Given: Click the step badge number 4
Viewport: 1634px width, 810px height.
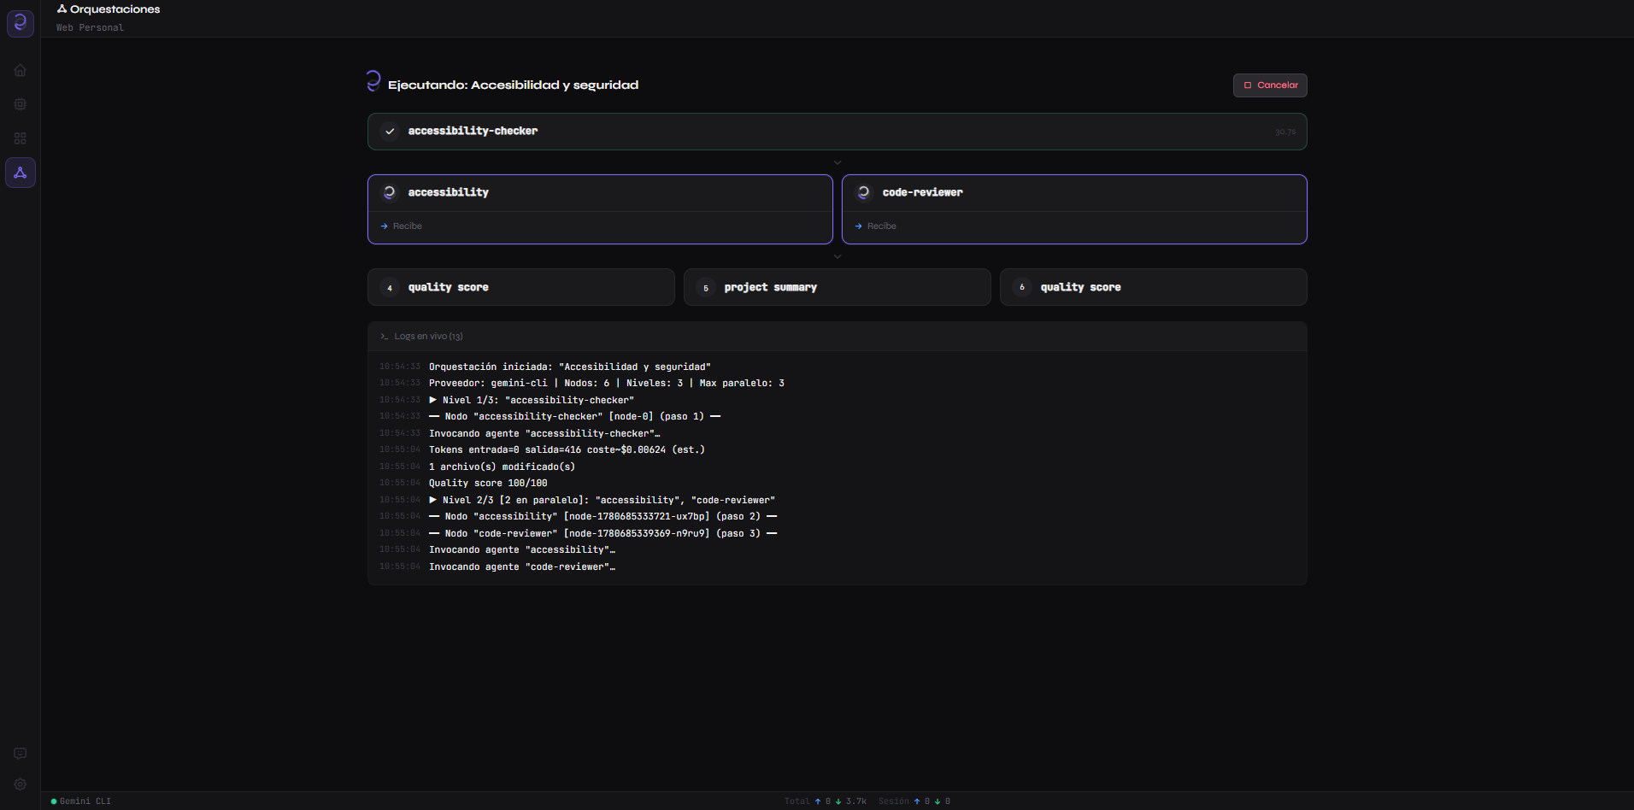Looking at the screenshot, I should tap(390, 288).
